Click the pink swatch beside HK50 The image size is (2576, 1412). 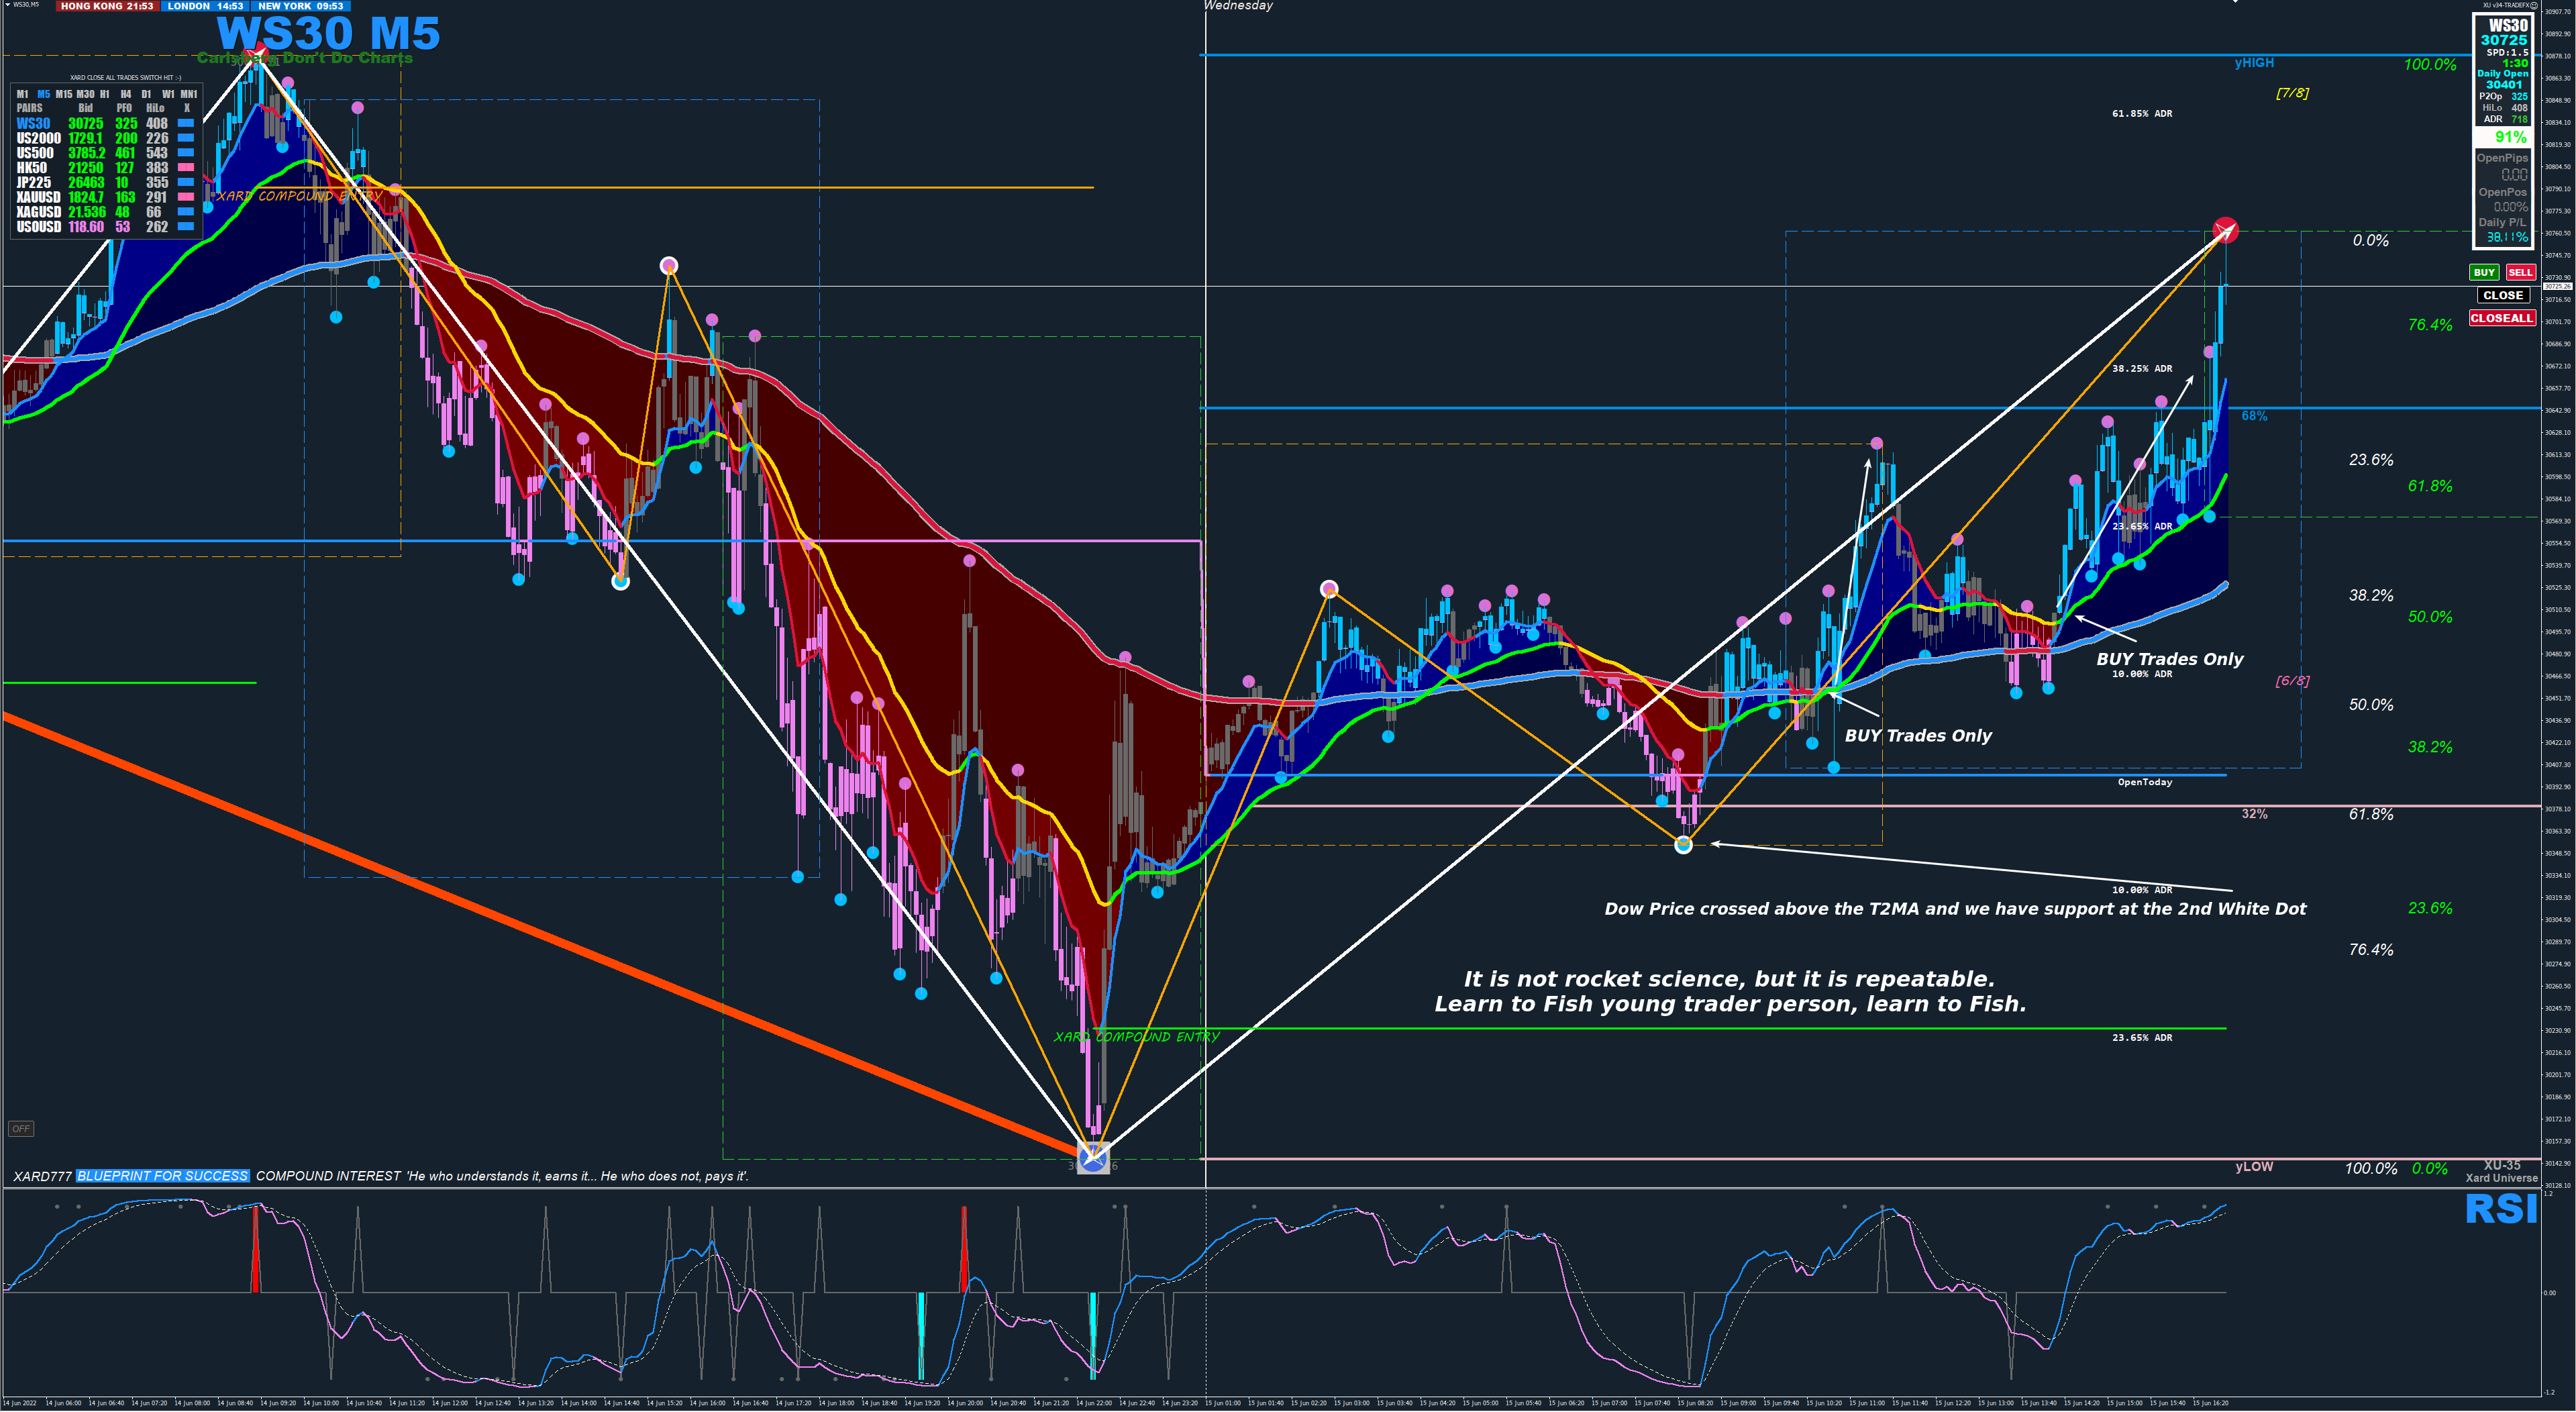[x=185, y=168]
